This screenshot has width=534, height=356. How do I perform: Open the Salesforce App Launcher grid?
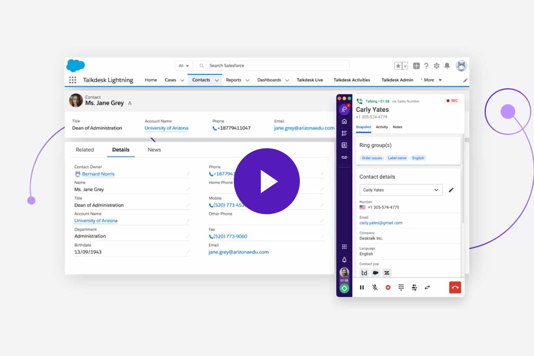coord(73,80)
